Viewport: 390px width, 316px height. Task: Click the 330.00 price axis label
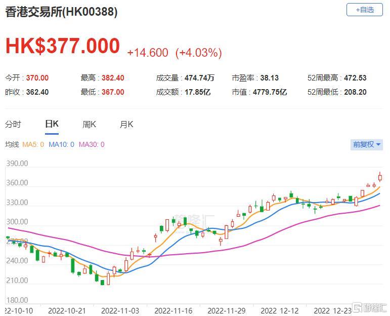pyautogui.click(x=17, y=203)
